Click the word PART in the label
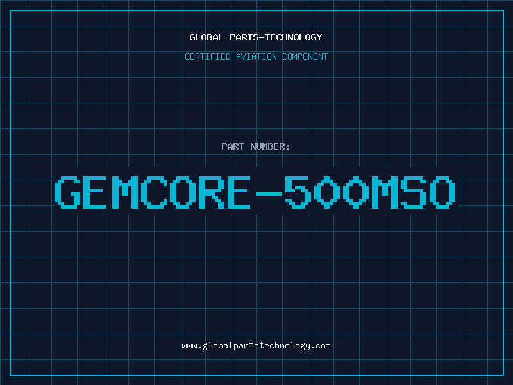Viewport: 513px width, 385px height. click(x=233, y=146)
